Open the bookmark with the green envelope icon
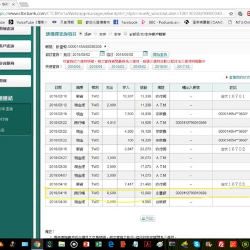The width and height of the screenshot is (250, 250). coord(93,22)
